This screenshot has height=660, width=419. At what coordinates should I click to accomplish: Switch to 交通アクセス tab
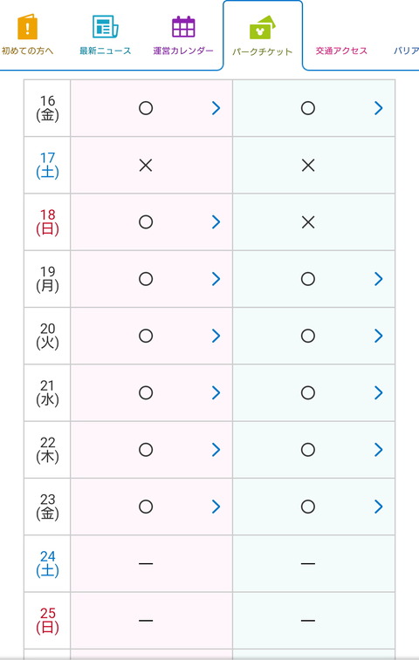tap(341, 51)
